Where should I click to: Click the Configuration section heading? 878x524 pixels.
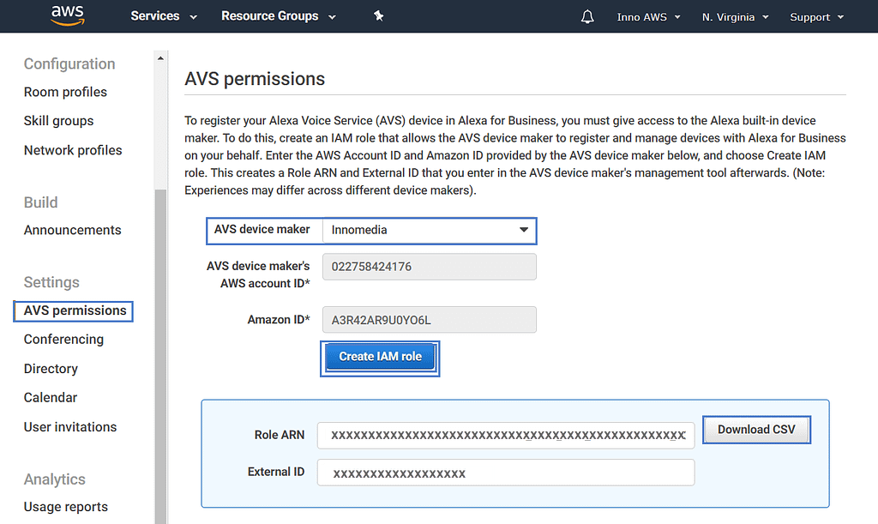point(69,63)
